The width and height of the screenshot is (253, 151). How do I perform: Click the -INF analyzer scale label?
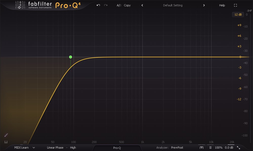click(x=249, y=11)
